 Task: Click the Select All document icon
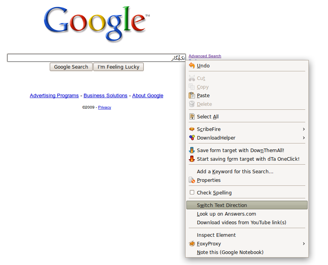[x=192, y=116]
